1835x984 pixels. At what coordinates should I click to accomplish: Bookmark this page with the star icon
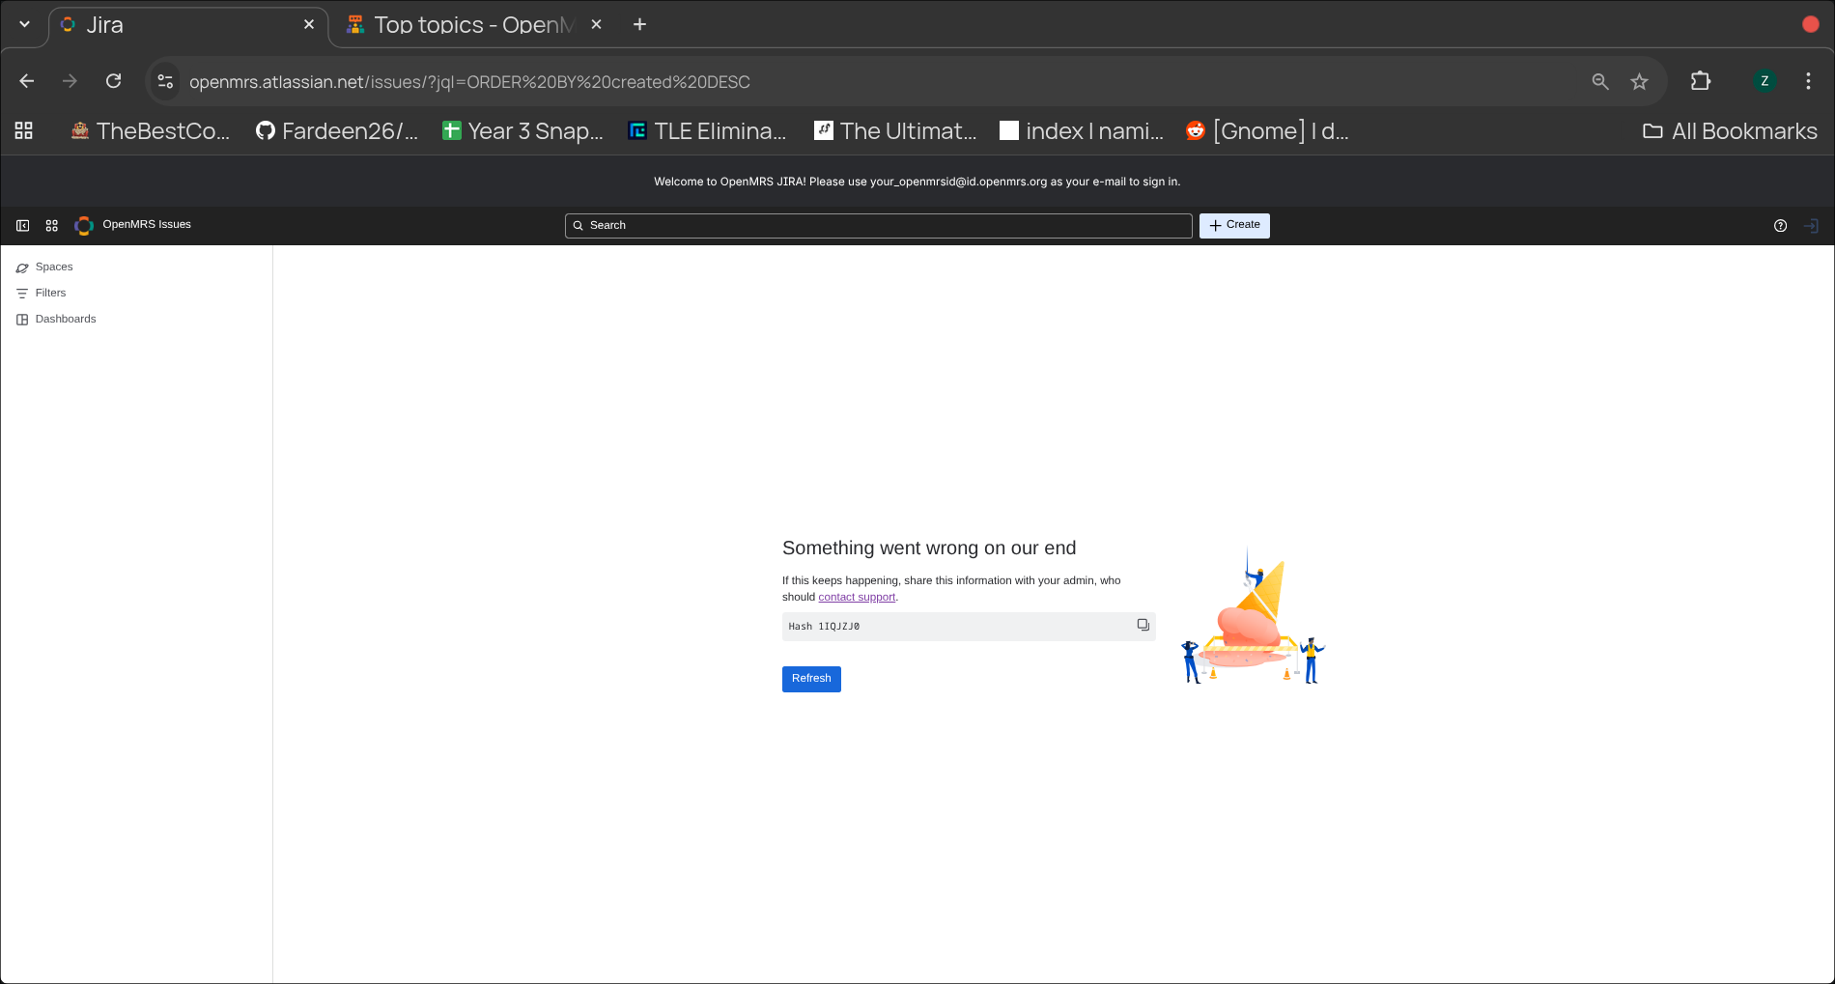coord(1639,82)
